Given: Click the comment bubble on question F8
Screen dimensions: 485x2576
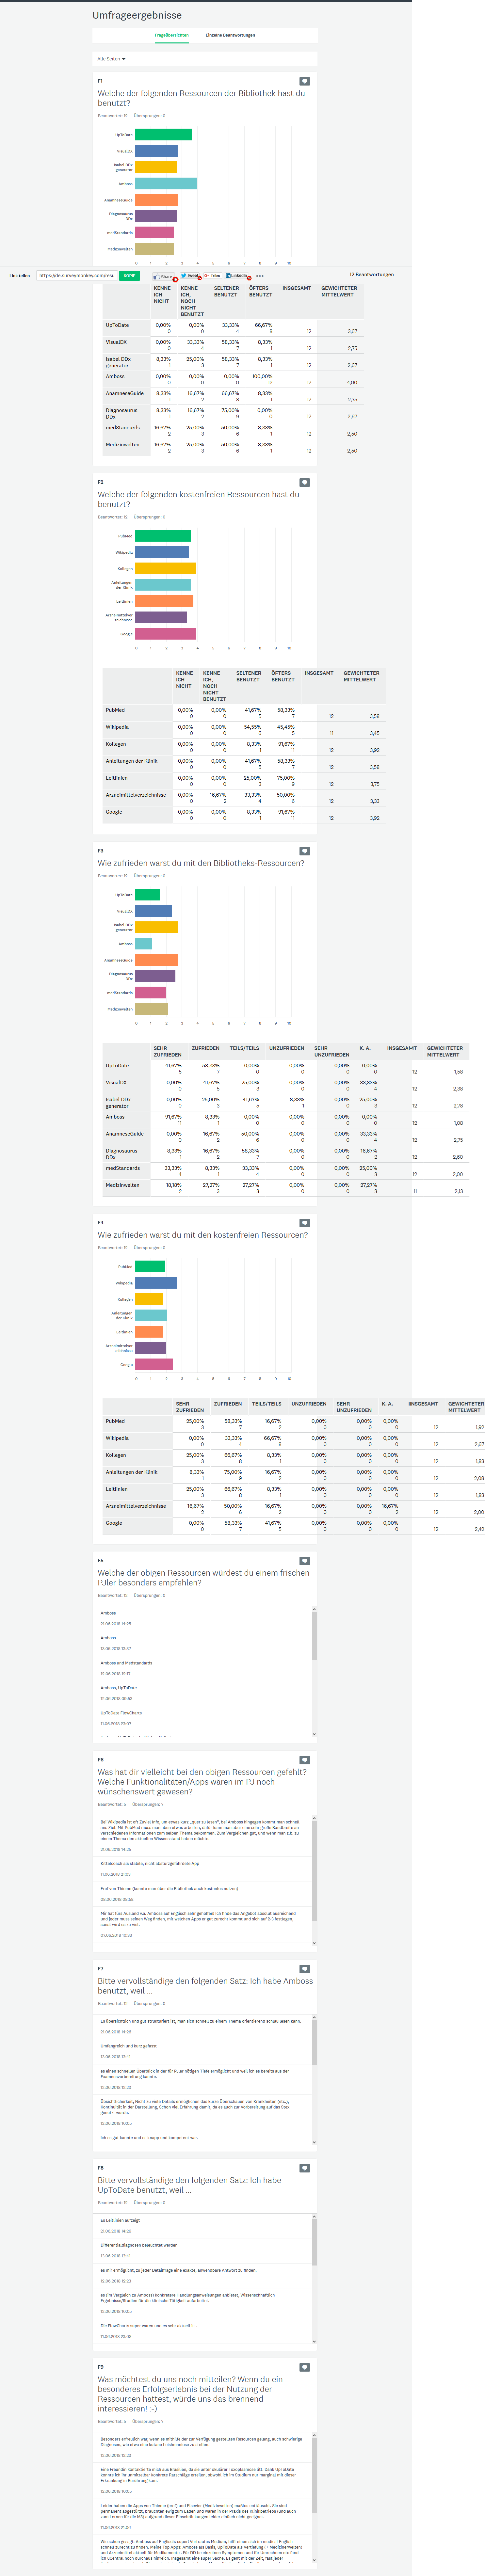Looking at the screenshot, I should 305,2168.
